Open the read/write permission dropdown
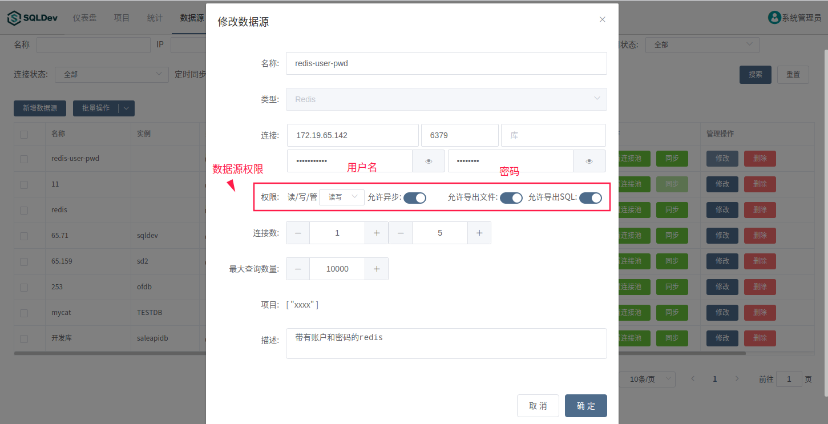The height and width of the screenshot is (424, 828). pyautogui.click(x=342, y=197)
